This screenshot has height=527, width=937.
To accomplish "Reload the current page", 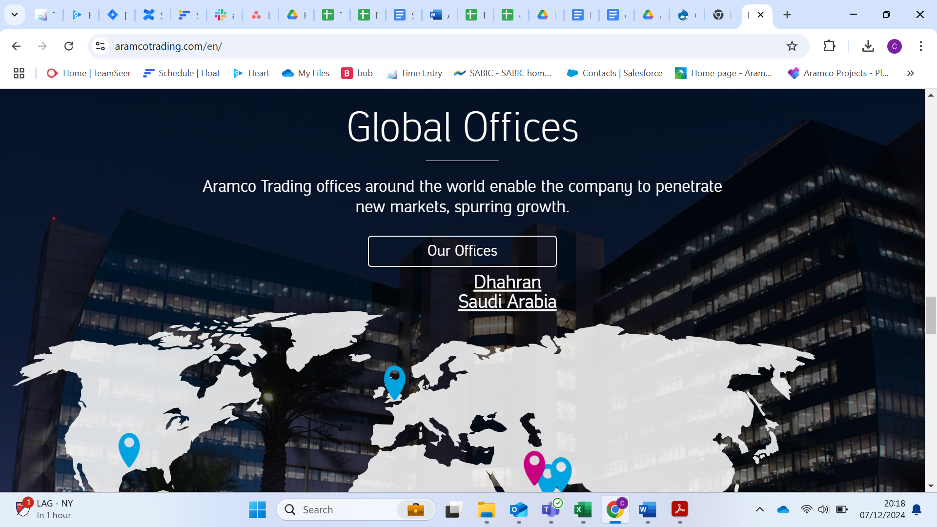I will tap(69, 46).
